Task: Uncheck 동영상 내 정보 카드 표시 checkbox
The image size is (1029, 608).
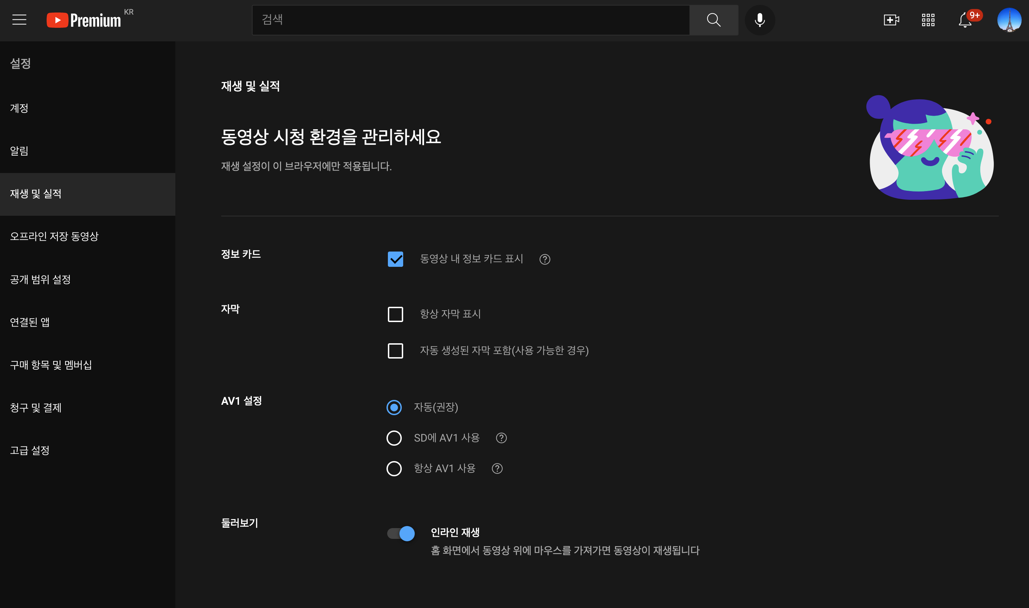Action: point(396,259)
